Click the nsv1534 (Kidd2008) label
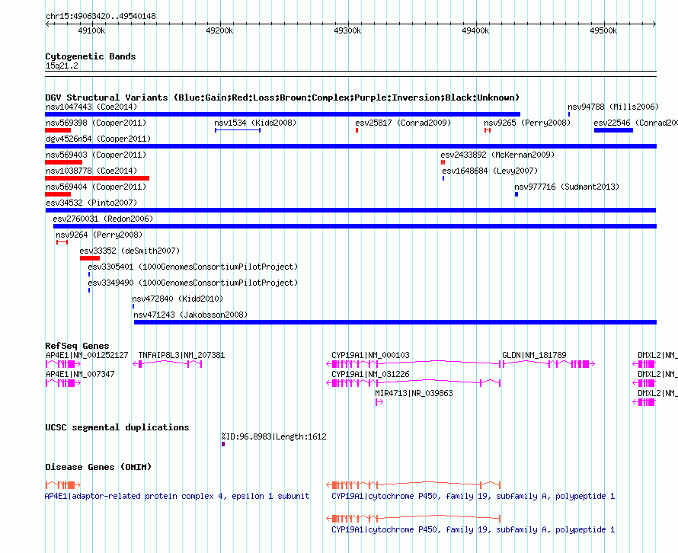Image resolution: width=678 pixels, height=553 pixels. [x=255, y=123]
